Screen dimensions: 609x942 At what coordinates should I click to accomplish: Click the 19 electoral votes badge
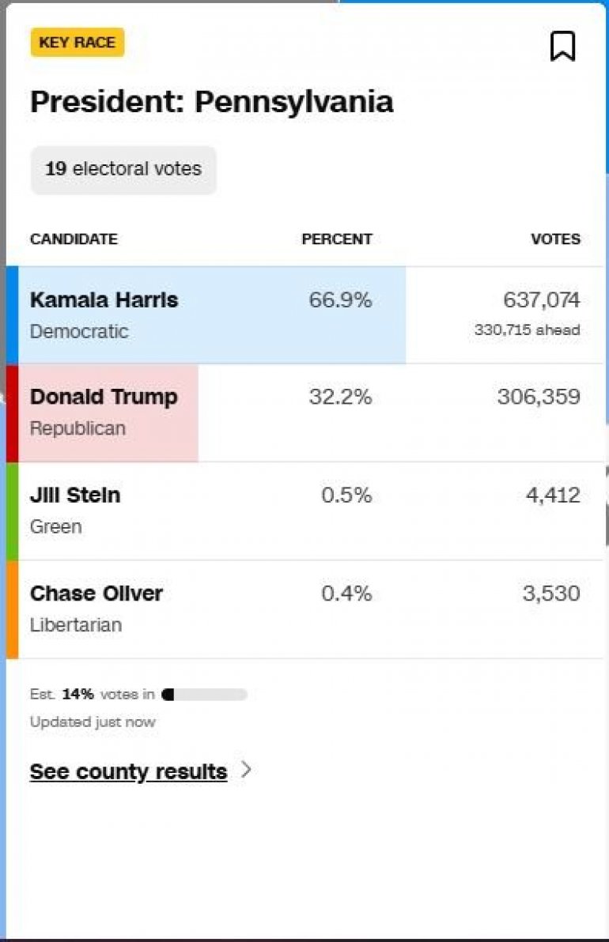coord(123,169)
